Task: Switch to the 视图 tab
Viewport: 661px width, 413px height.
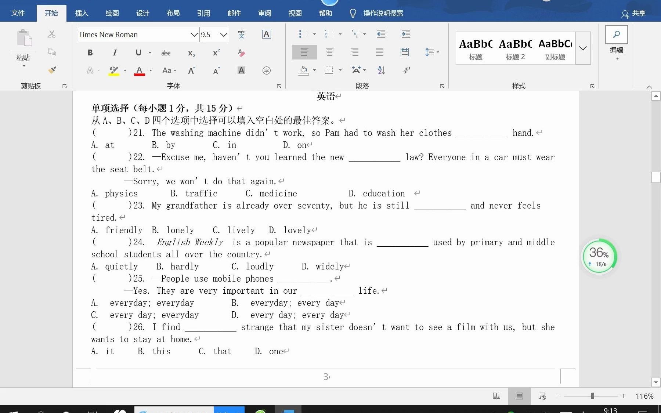Action: click(295, 13)
